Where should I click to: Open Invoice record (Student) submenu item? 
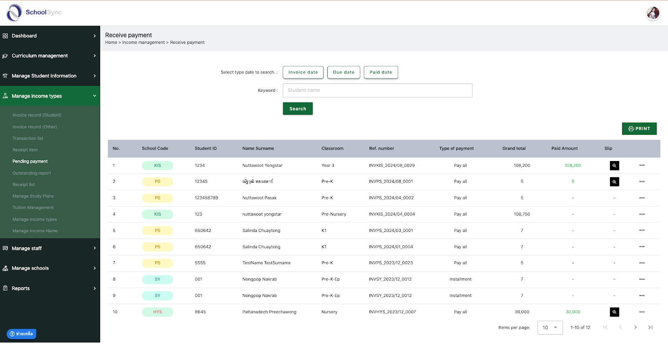(x=37, y=115)
